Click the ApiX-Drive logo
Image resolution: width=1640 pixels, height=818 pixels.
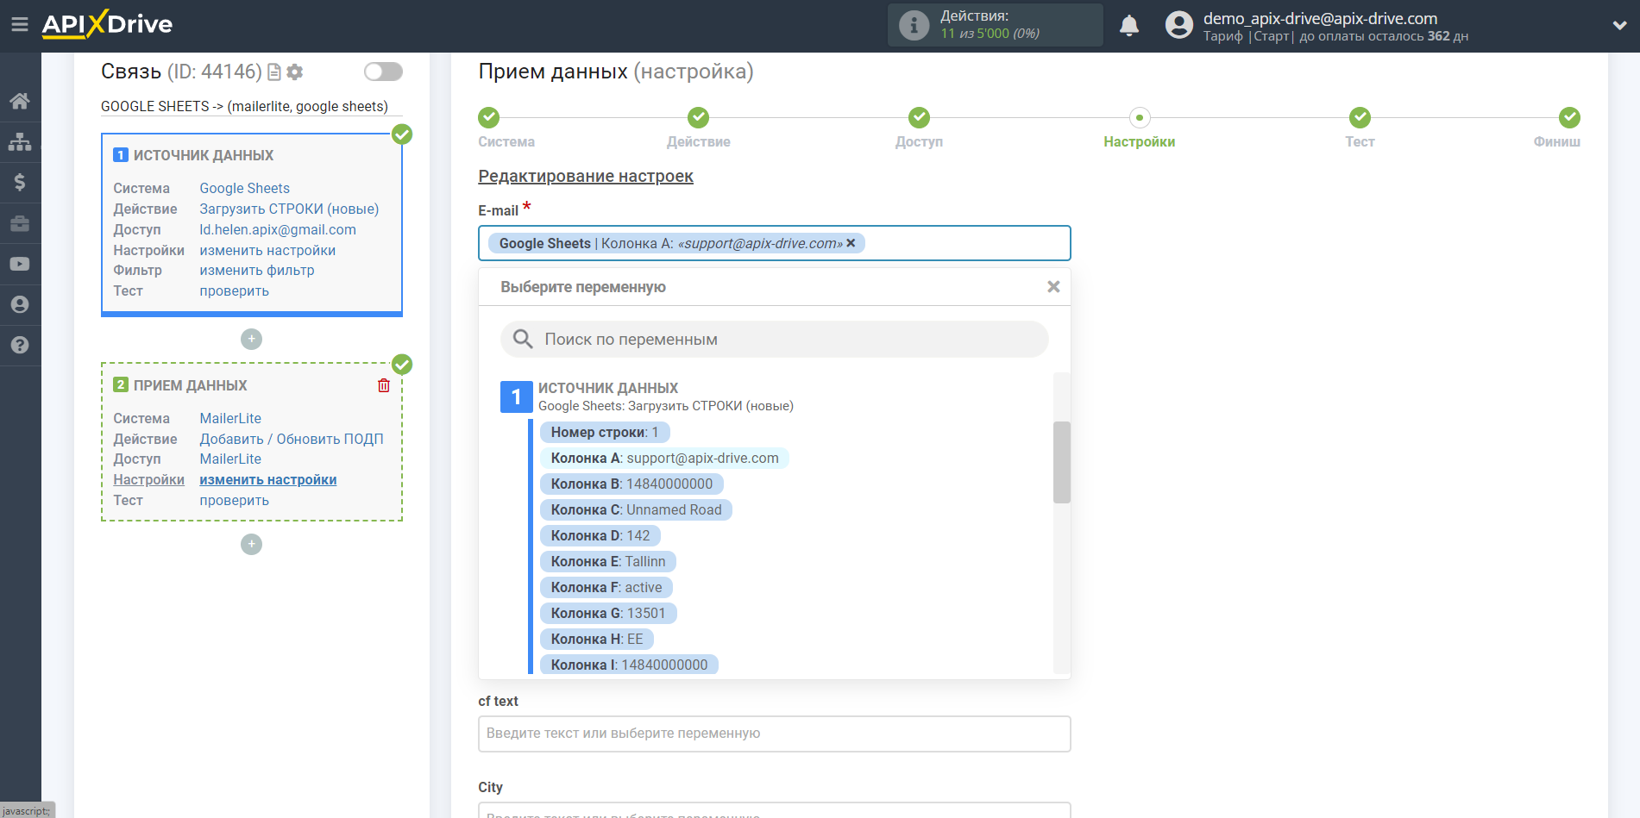(107, 24)
